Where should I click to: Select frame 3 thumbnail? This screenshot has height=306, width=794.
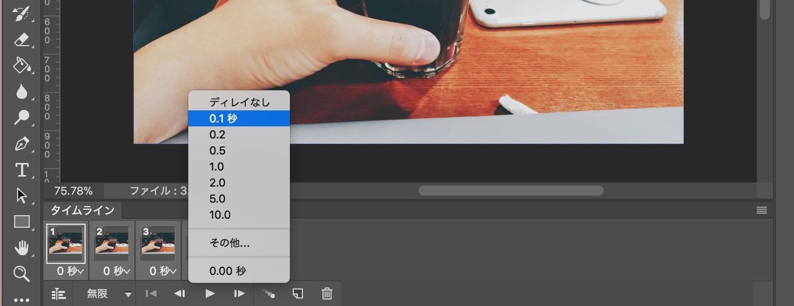[x=158, y=244]
